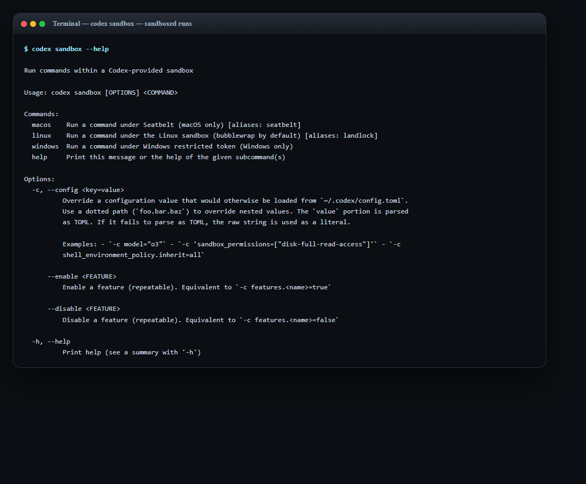Image resolution: width=586 pixels, height=484 pixels.
Task: Click the 'Commands:' heading
Action: 41,114
